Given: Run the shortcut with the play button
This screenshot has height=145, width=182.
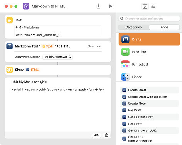Looking at the screenshot, I should 110,6.
